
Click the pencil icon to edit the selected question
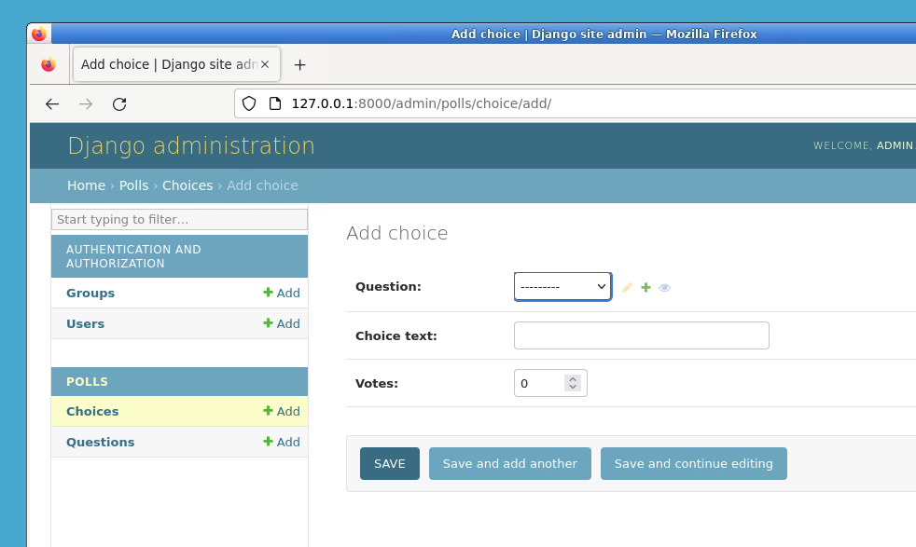pos(627,287)
